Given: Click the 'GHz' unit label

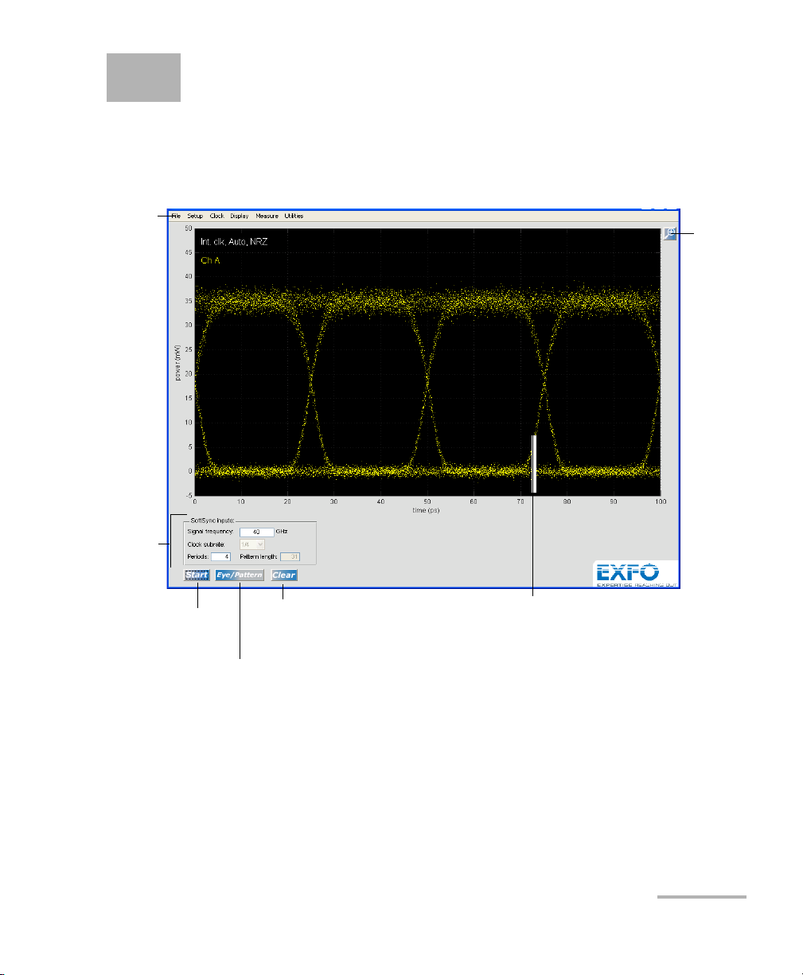Looking at the screenshot, I should 281,532.
